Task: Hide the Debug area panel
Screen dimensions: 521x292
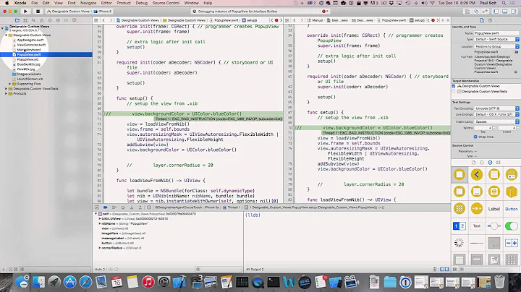Action: tap(505, 12)
